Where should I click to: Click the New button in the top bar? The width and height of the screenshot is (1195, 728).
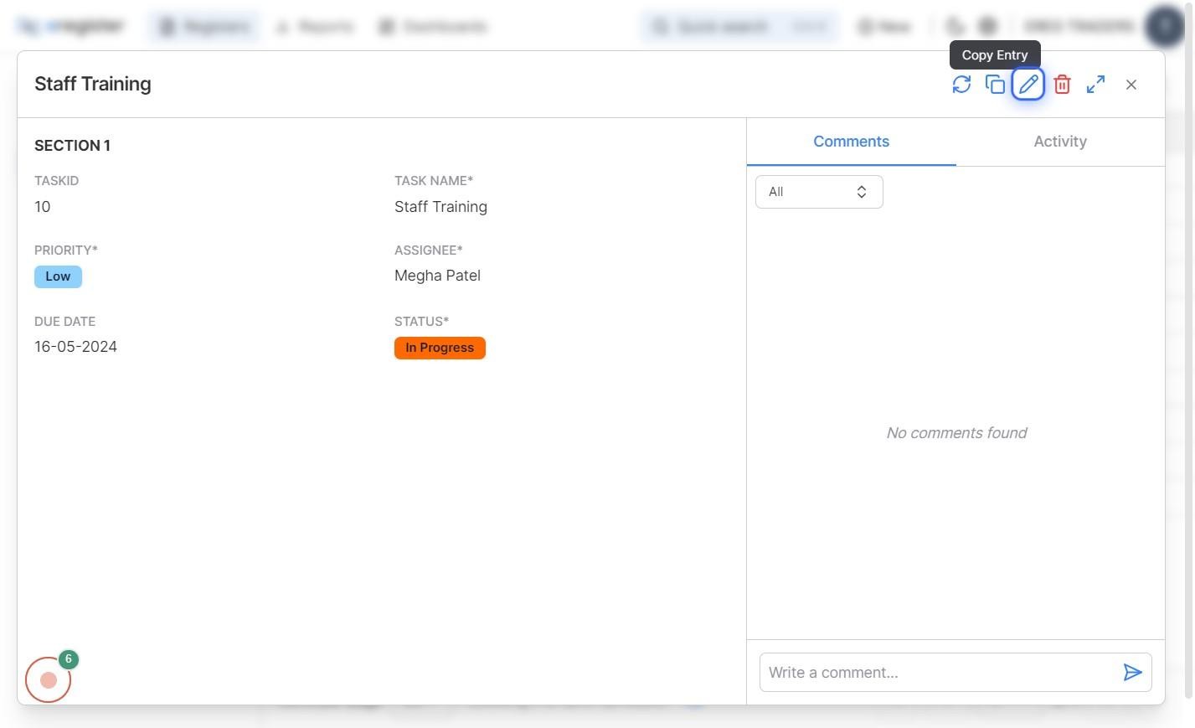pyautogui.click(x=883, y=26)
